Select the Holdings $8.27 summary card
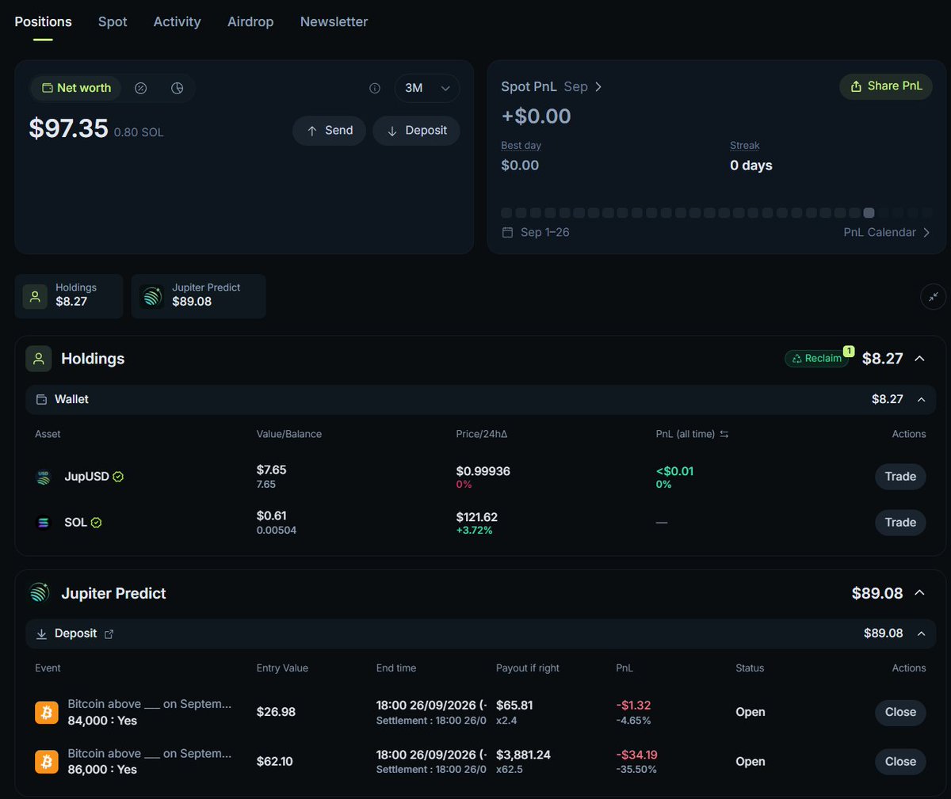This screenshot has height=799, width=951. coord(69,296)
